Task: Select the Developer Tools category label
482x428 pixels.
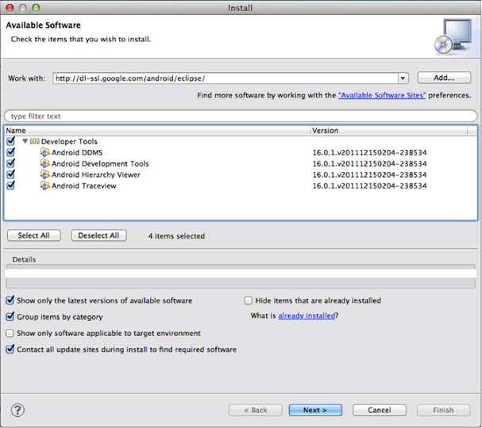Action: coord(69,141)
